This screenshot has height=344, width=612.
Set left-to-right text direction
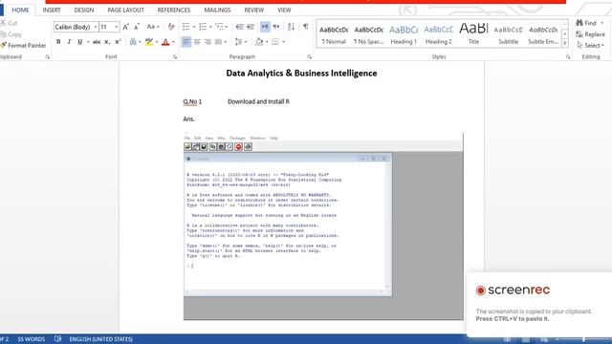click(265, 27)
